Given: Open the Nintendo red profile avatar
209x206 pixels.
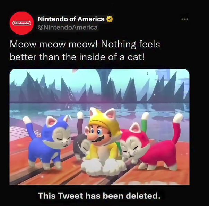Looking at the screenshot, I should (22, 23).
